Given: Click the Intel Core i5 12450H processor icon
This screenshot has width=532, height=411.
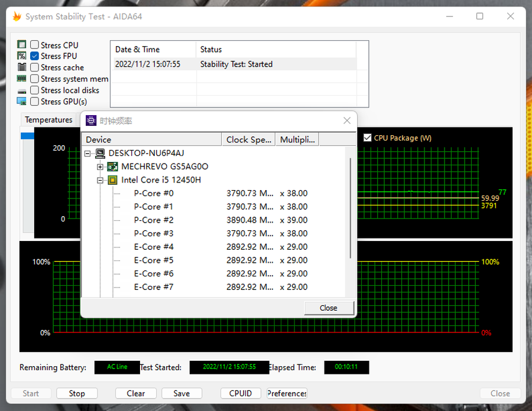Looking at the screenshot, I should coord(112,180).
